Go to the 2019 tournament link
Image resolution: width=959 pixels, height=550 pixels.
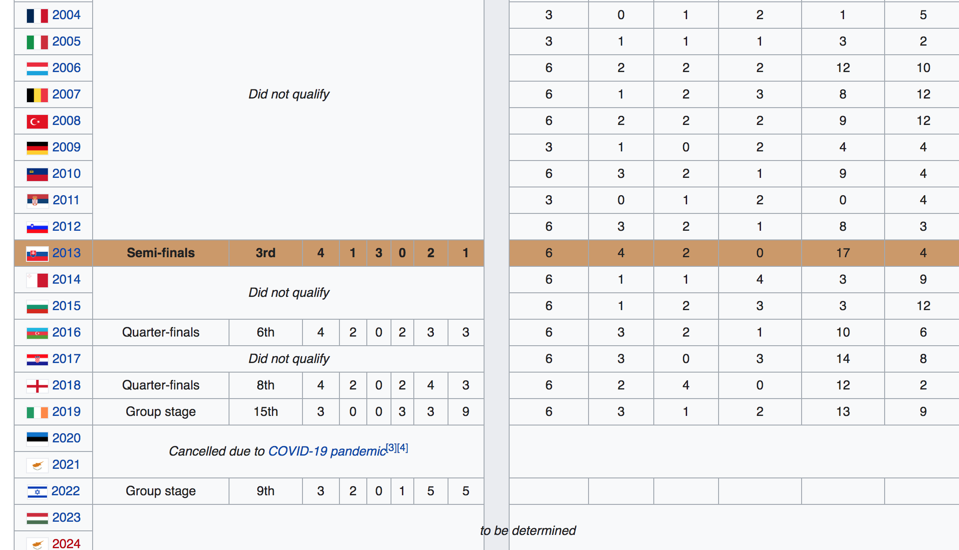pyautogui.click(x=66, y=412)
